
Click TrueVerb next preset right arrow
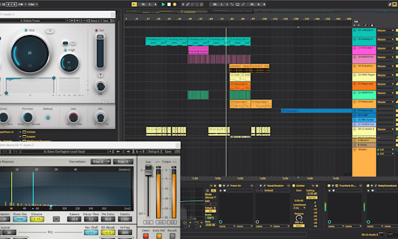tap(128, 151)
